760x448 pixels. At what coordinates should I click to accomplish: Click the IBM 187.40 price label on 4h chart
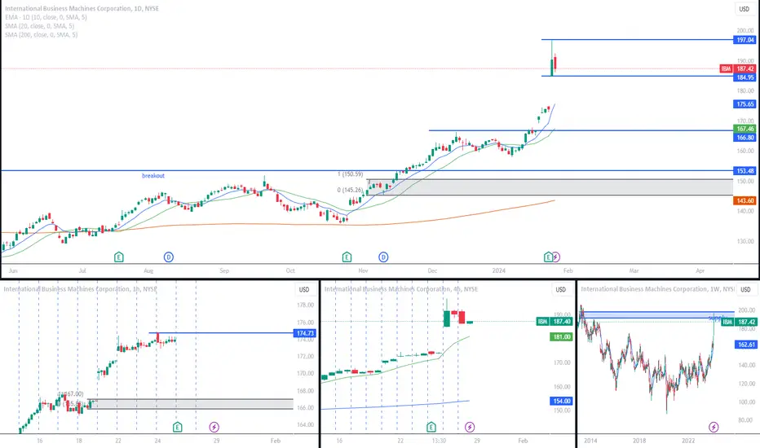(x=554, y=322)
